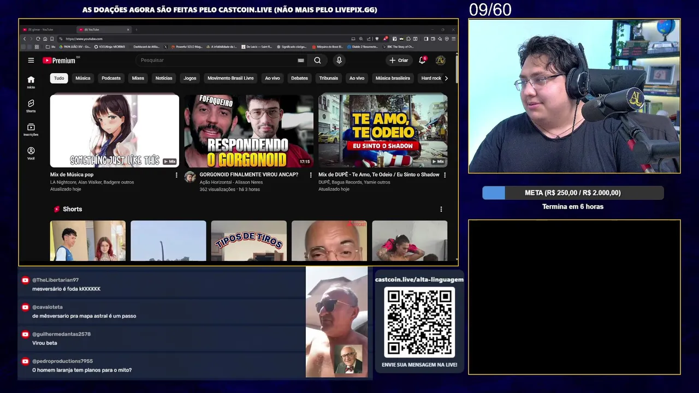Open the notifications bell
The width and height of the screenshot is (699, 393).
coord(422,61)
